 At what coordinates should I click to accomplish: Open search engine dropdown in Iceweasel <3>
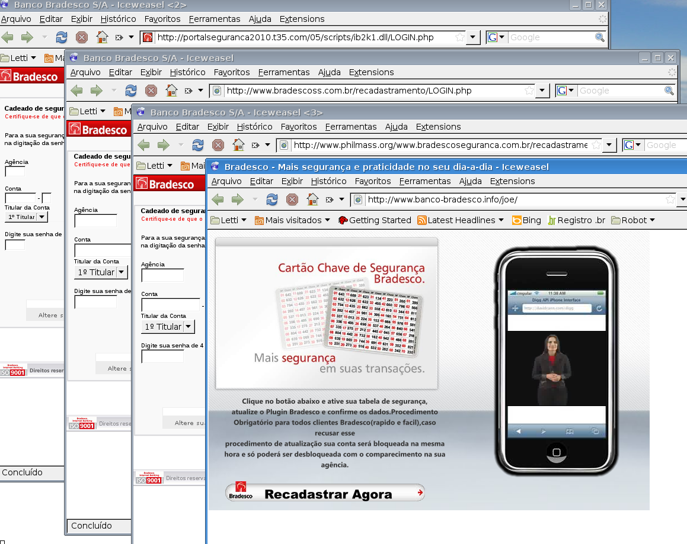(632, 145)
